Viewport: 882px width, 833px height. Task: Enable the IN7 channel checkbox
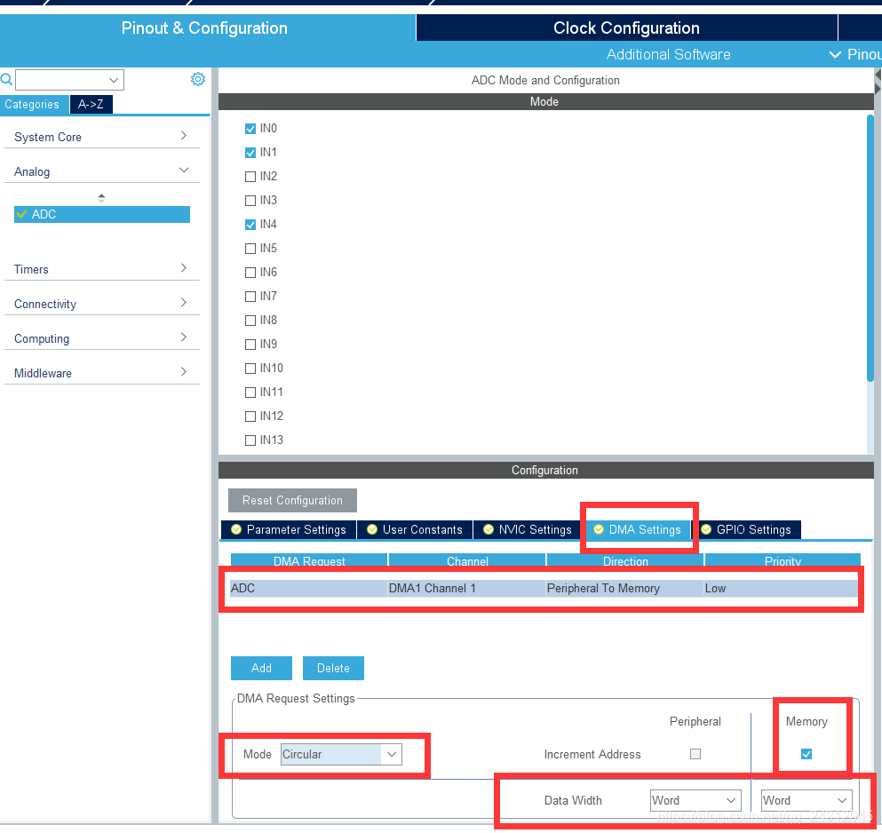coord(250,297)
